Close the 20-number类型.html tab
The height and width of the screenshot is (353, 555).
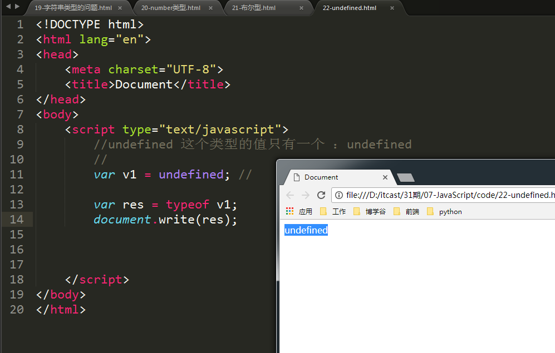[210, 8]
